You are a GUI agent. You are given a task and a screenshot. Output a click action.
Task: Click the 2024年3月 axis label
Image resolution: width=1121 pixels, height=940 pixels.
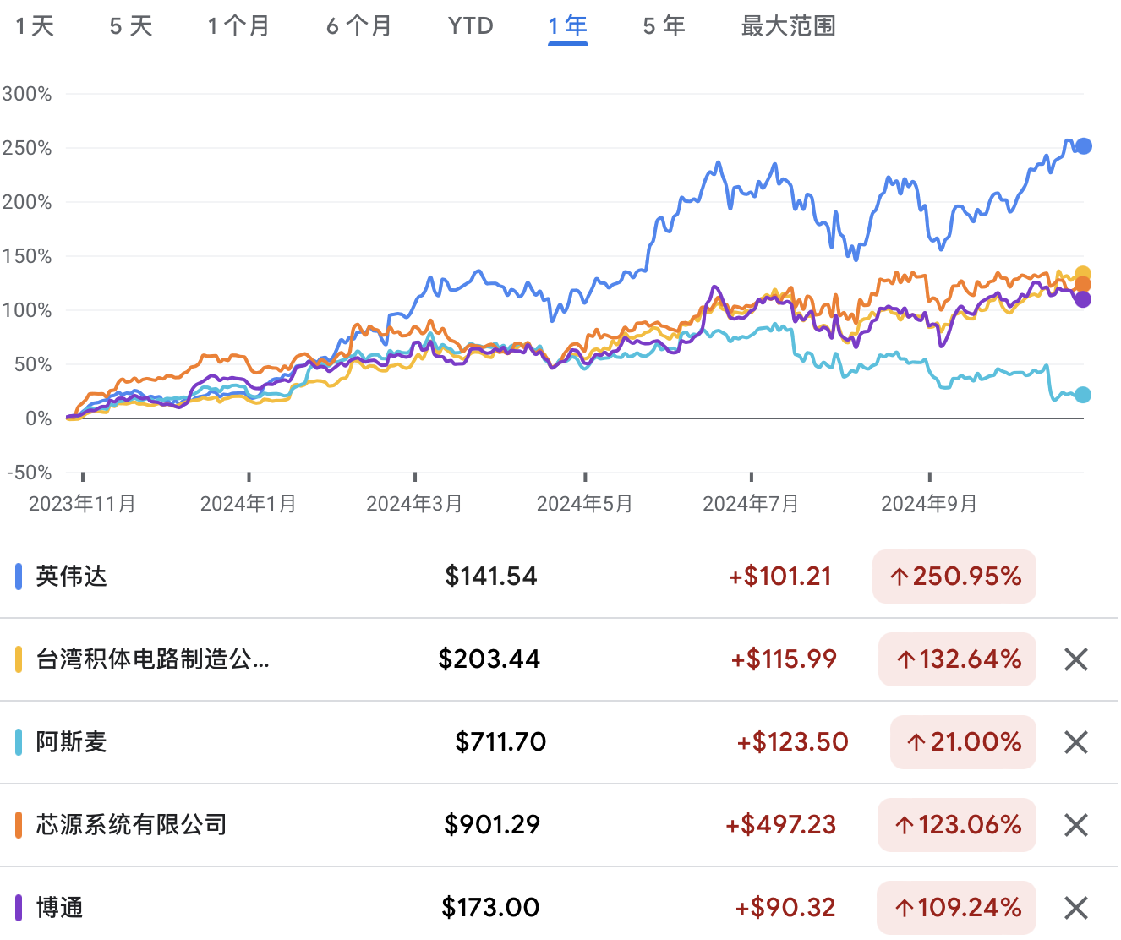pos(414,504)
